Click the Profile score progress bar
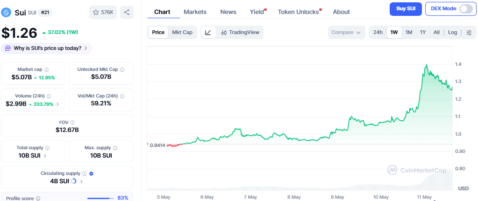This screenshot has width=478, height=201. (100, 198)
